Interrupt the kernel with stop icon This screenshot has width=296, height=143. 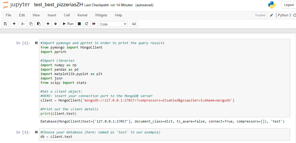click(79, 24)
